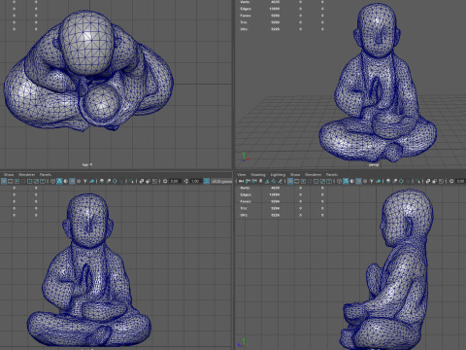Toggle multisample anti-aliasing in front-view panel
The height and width of the screenshot is (350, 466).
click(115, 181)
